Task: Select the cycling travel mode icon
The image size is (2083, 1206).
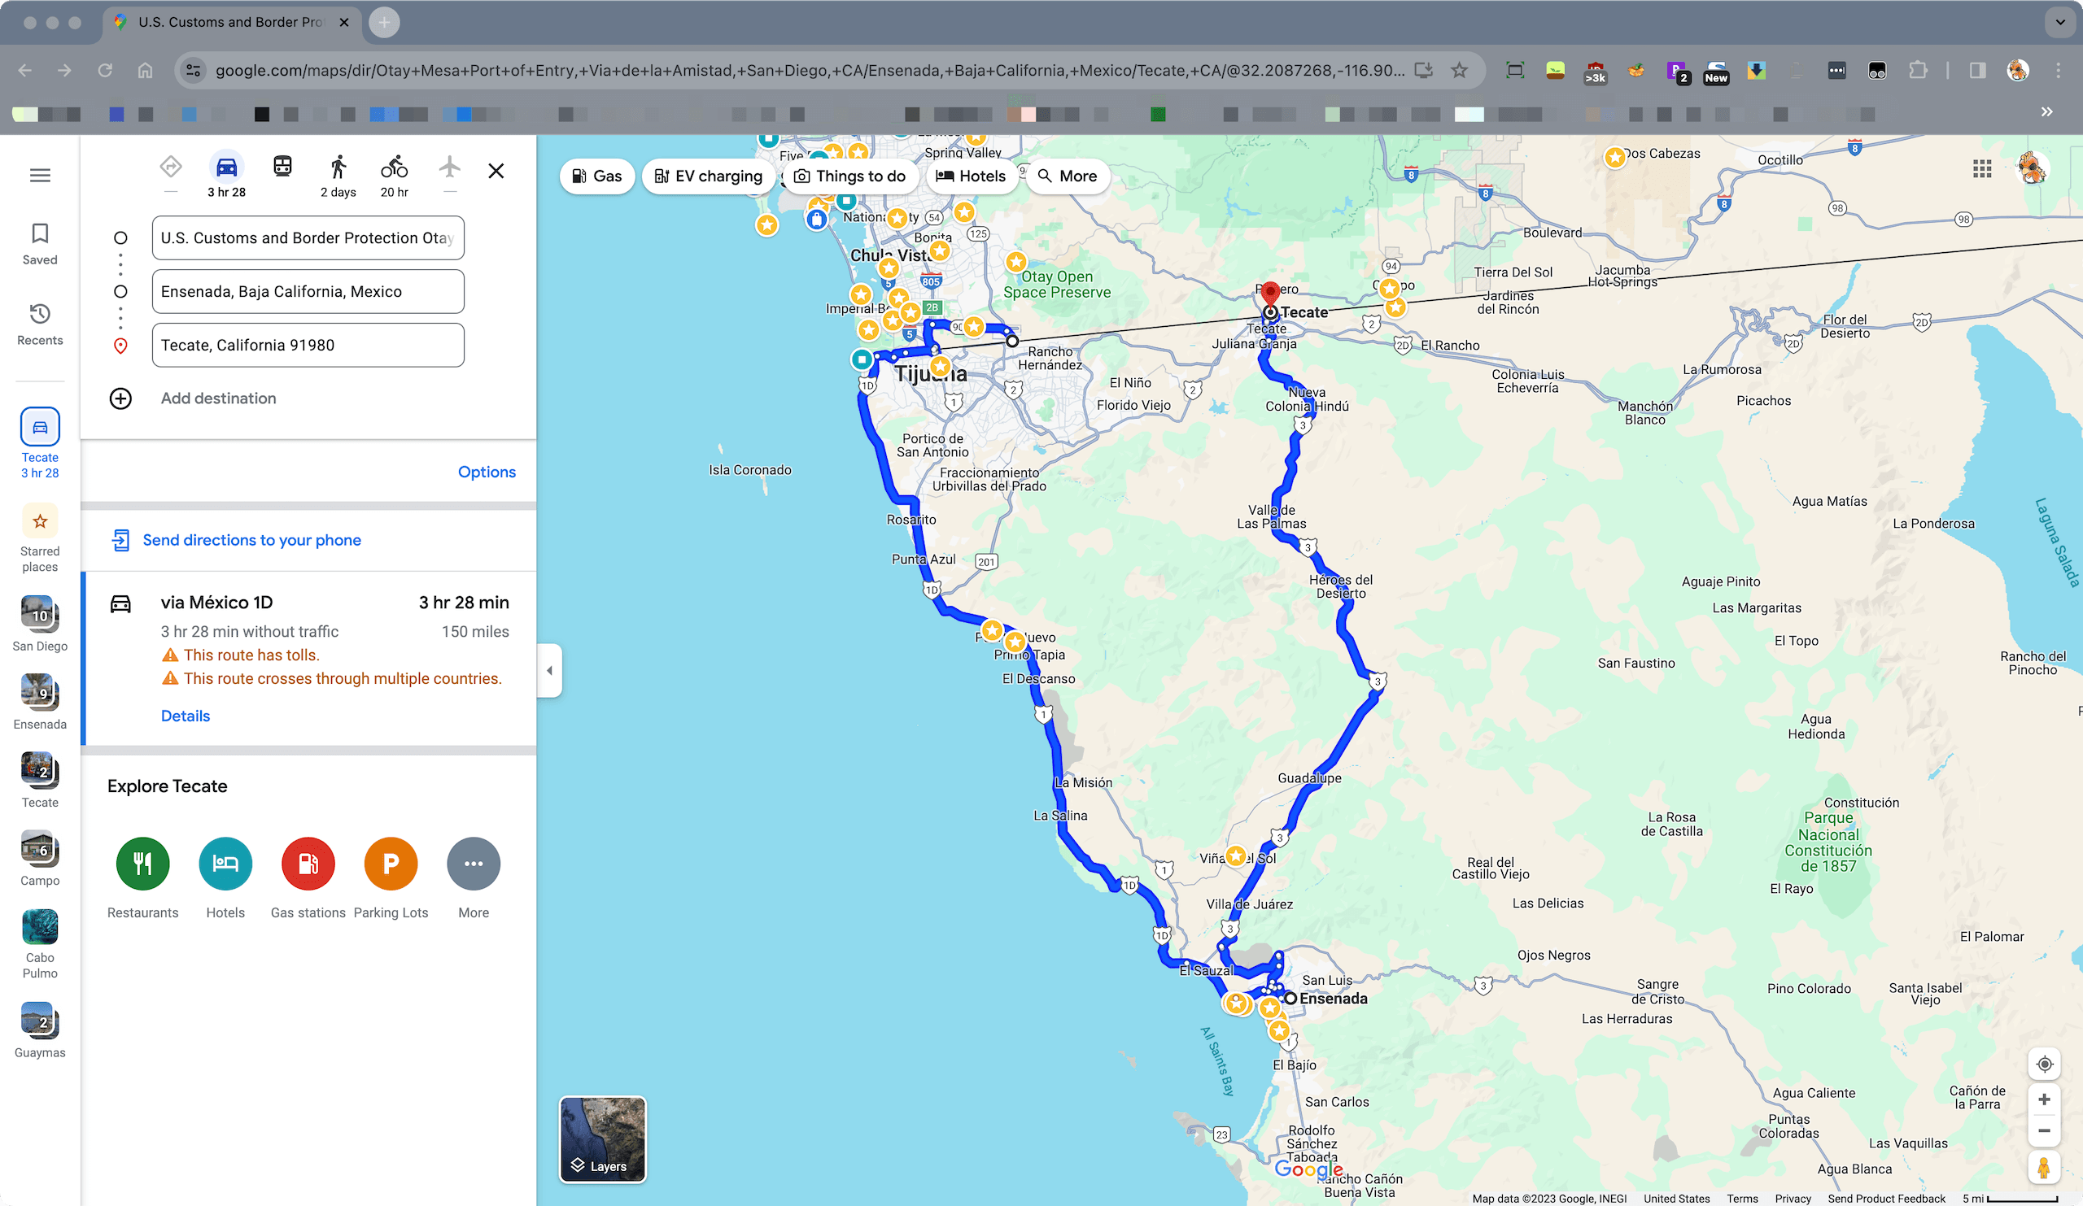Action: click(x=394, y=168)
